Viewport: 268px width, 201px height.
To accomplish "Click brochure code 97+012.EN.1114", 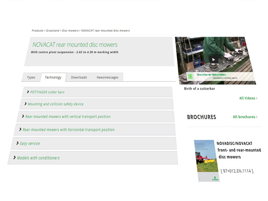I will click(x=237, y=171).
